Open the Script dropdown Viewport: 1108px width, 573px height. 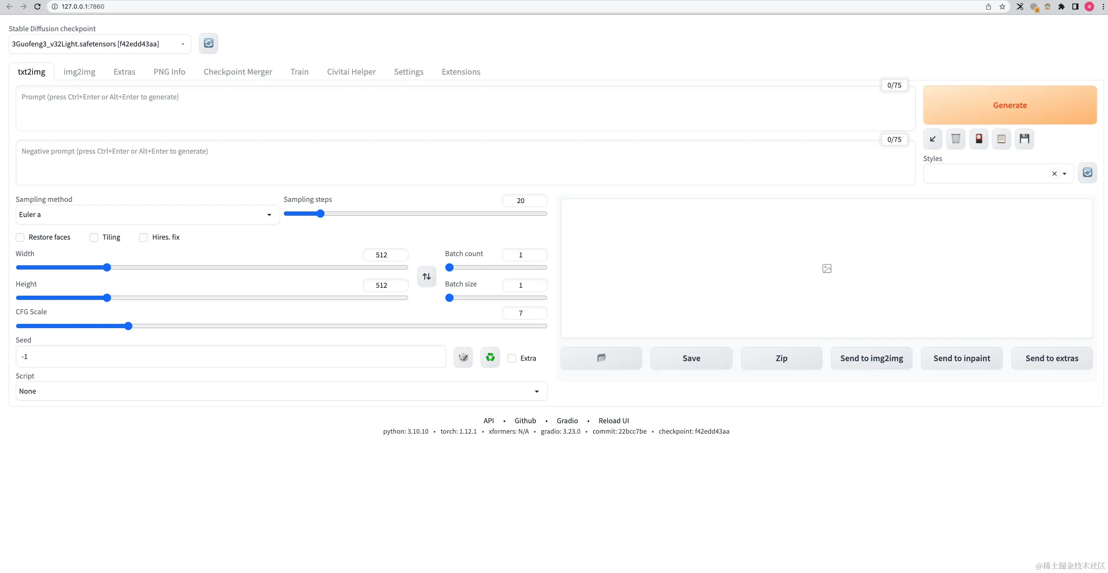[281, 392]
